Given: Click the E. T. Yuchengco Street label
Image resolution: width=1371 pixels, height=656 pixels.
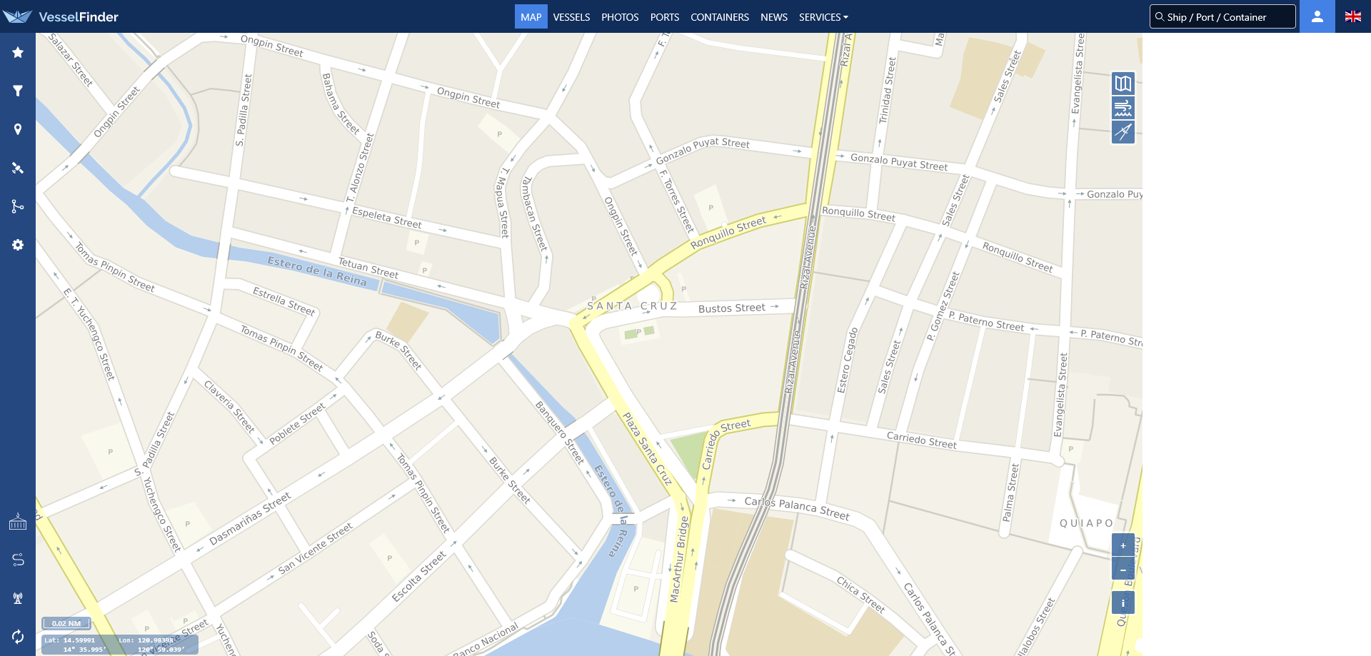Looking at the screenshot, I should [x=89, y=333].
